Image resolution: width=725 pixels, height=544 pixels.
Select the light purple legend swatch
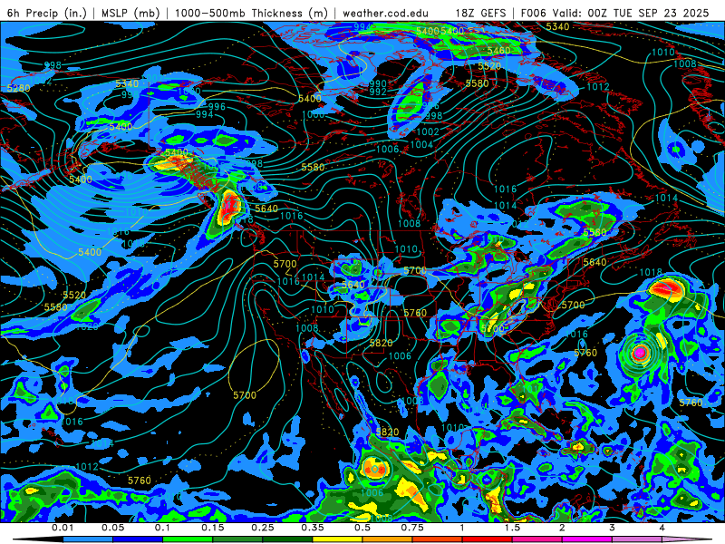coord(637,539)
